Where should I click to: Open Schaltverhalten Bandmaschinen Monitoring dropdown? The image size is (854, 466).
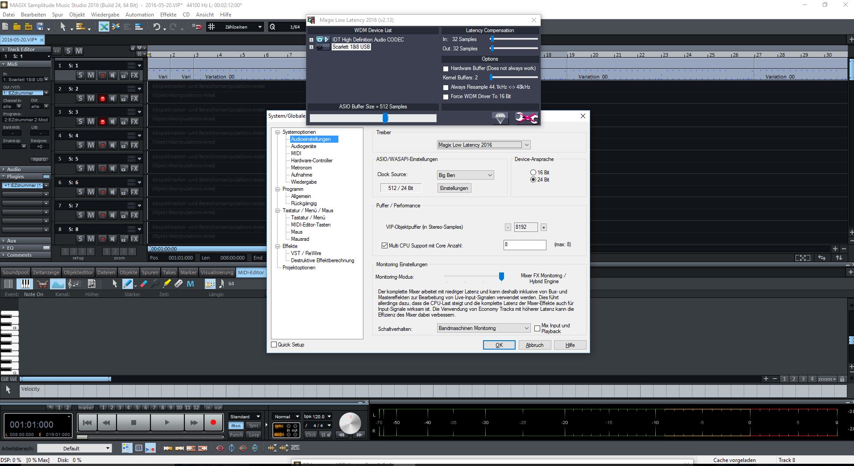tap(483, 328)
